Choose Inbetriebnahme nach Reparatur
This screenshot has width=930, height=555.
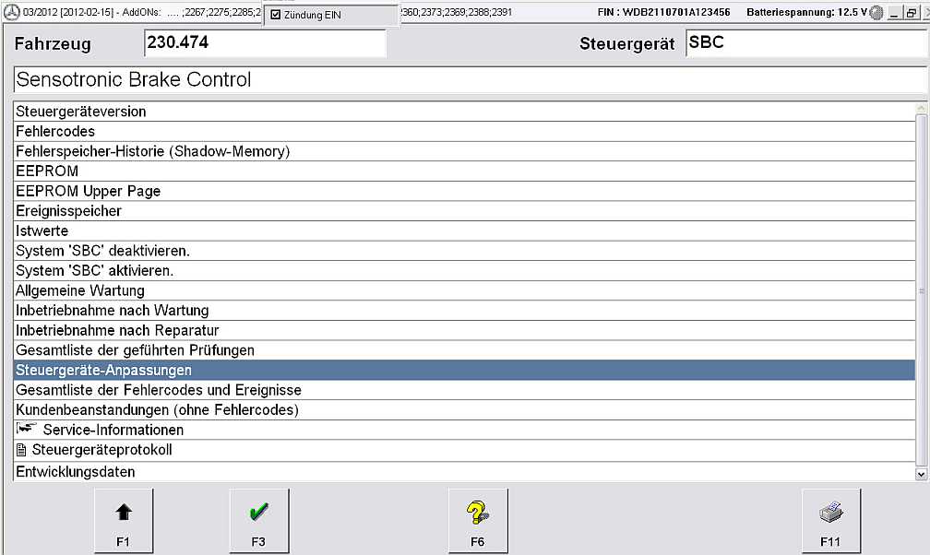click(x=117, y=330)
